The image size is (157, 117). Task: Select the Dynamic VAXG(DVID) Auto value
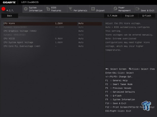(x=81, y=35)
